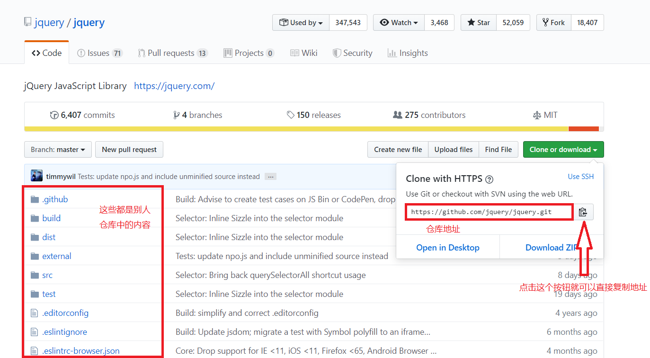
Task: Click the Find File button
Action: click(499, 150)
